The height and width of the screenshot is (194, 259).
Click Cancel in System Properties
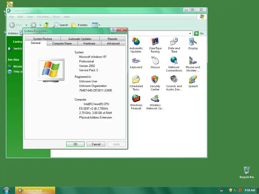pyautogui.click(x=96, y=144)
